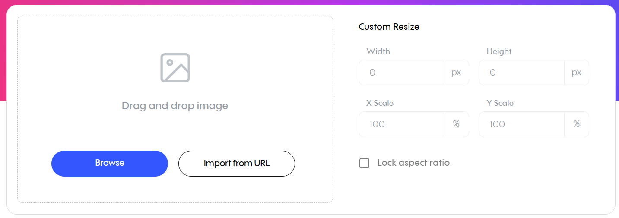Click the image placeholder icon
Viewport: 619px width, 218px height.
175,68
